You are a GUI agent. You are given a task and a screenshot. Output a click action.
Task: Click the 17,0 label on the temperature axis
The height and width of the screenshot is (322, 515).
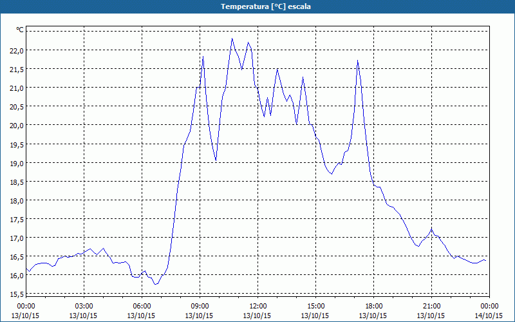[18, 238]
